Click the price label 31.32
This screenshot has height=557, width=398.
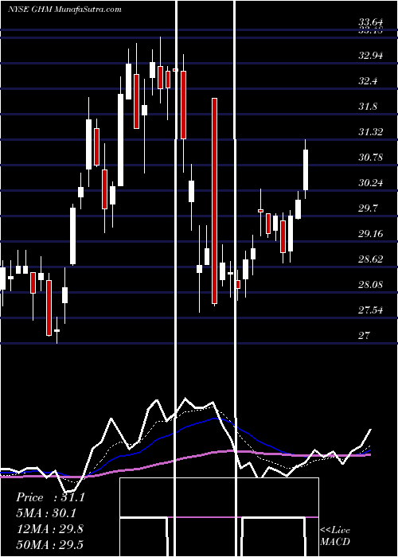point(371,132)
